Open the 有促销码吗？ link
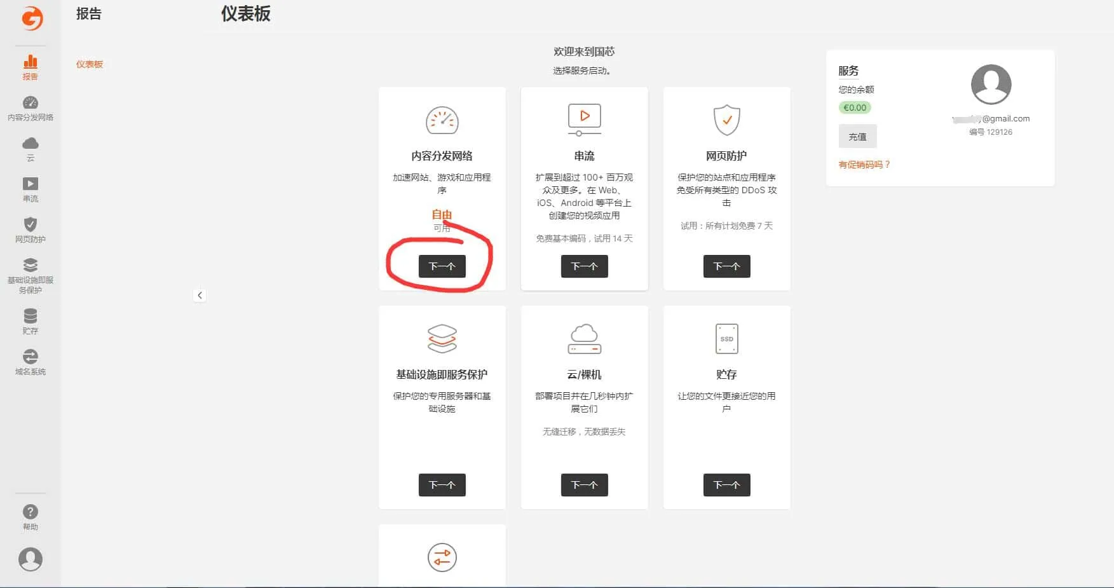This screenshot has width=1114, height=588. pos(864,165)
